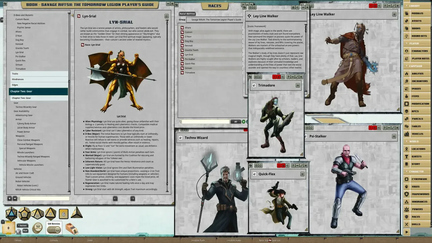Click the book index search field
This screenshot has height=243, width=432.
44,198
